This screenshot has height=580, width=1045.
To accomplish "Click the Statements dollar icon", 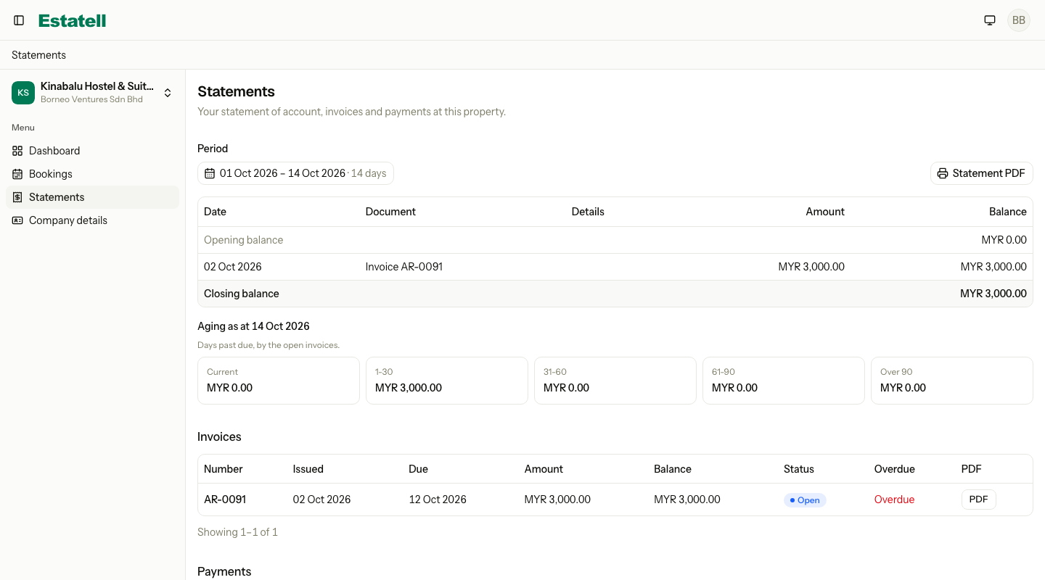I will [17, 197].
